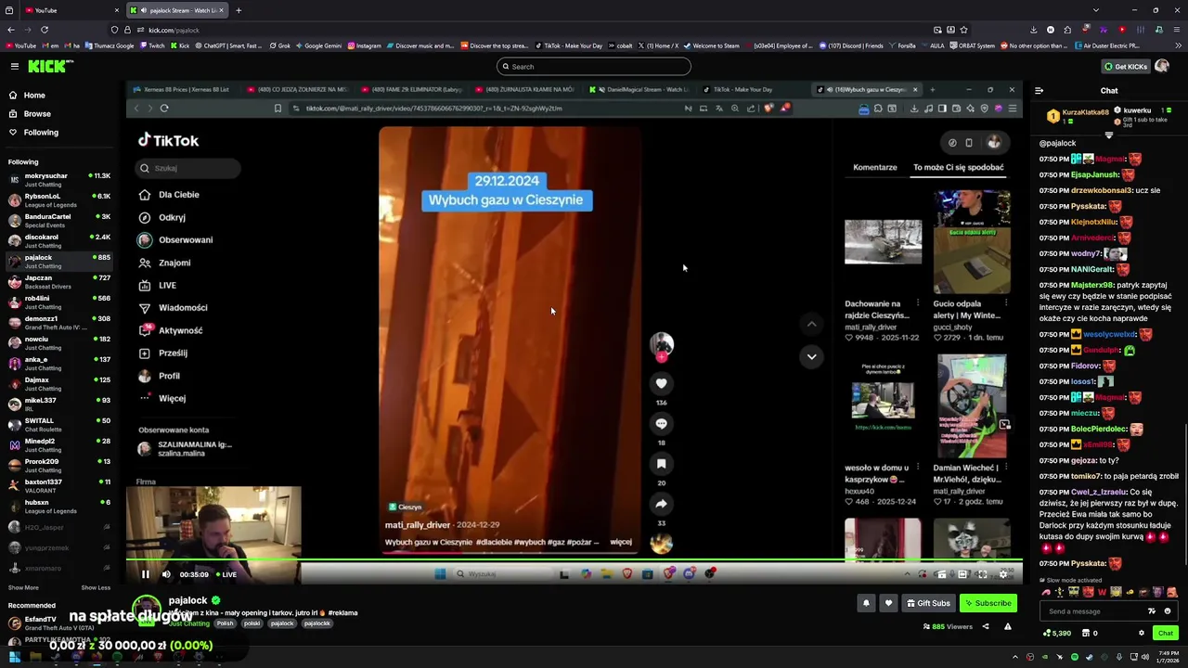Share the TikTok video arrow
This screenshot has width=1188, height=668.
(662, 504)
